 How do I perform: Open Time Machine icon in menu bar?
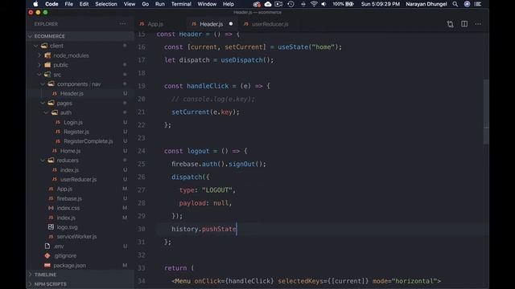pos(290,4)
